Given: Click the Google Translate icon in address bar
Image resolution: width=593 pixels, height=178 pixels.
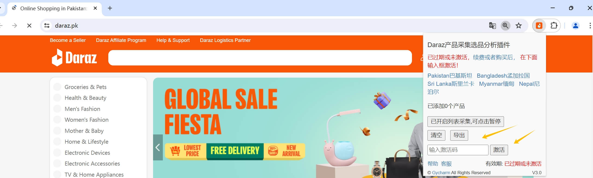Looking at the screenshot, I should 492,26.
